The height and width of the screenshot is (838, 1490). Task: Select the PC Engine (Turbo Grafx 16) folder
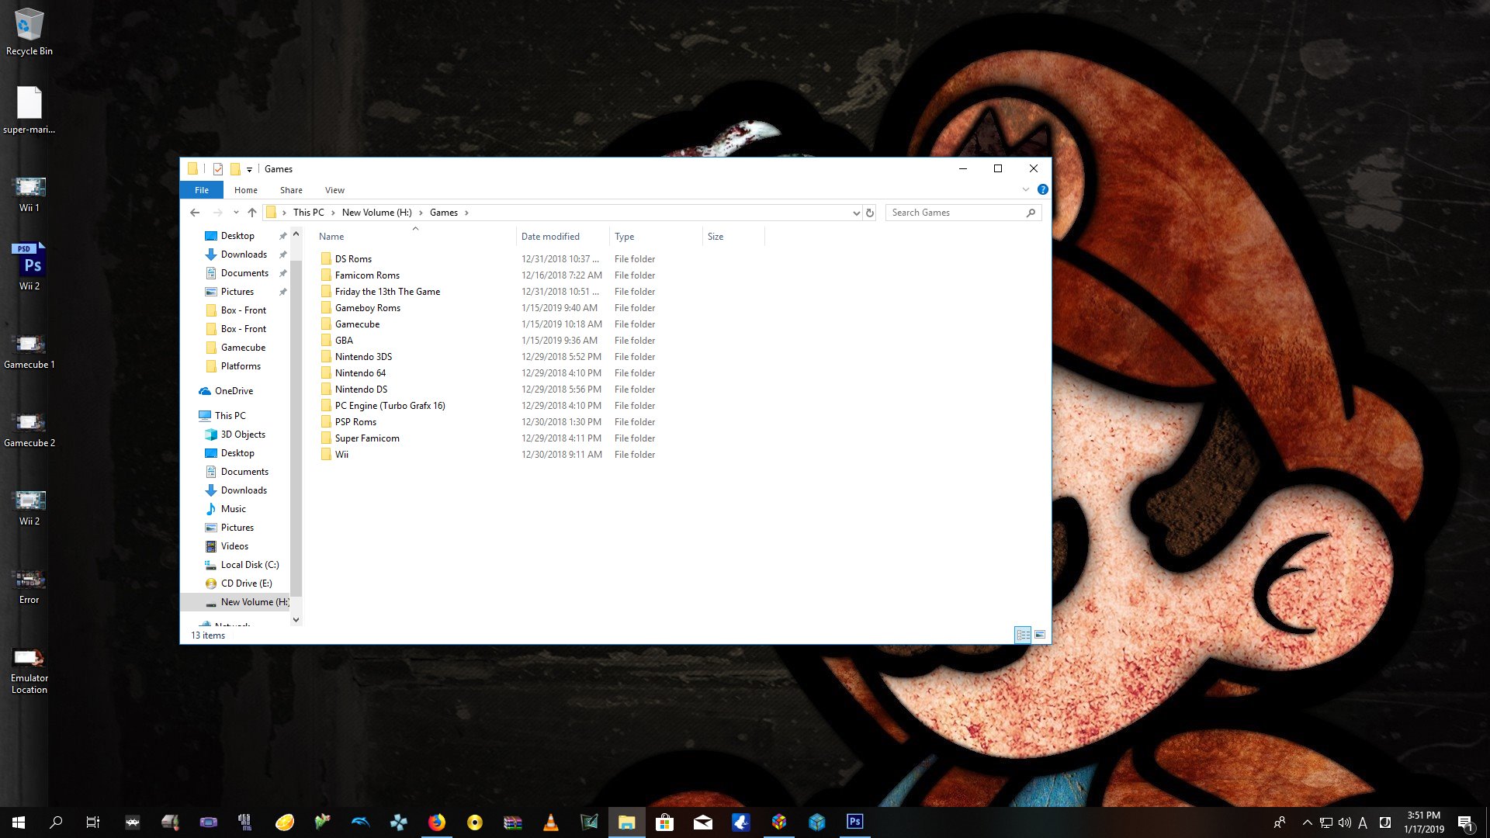pos(390,406)
